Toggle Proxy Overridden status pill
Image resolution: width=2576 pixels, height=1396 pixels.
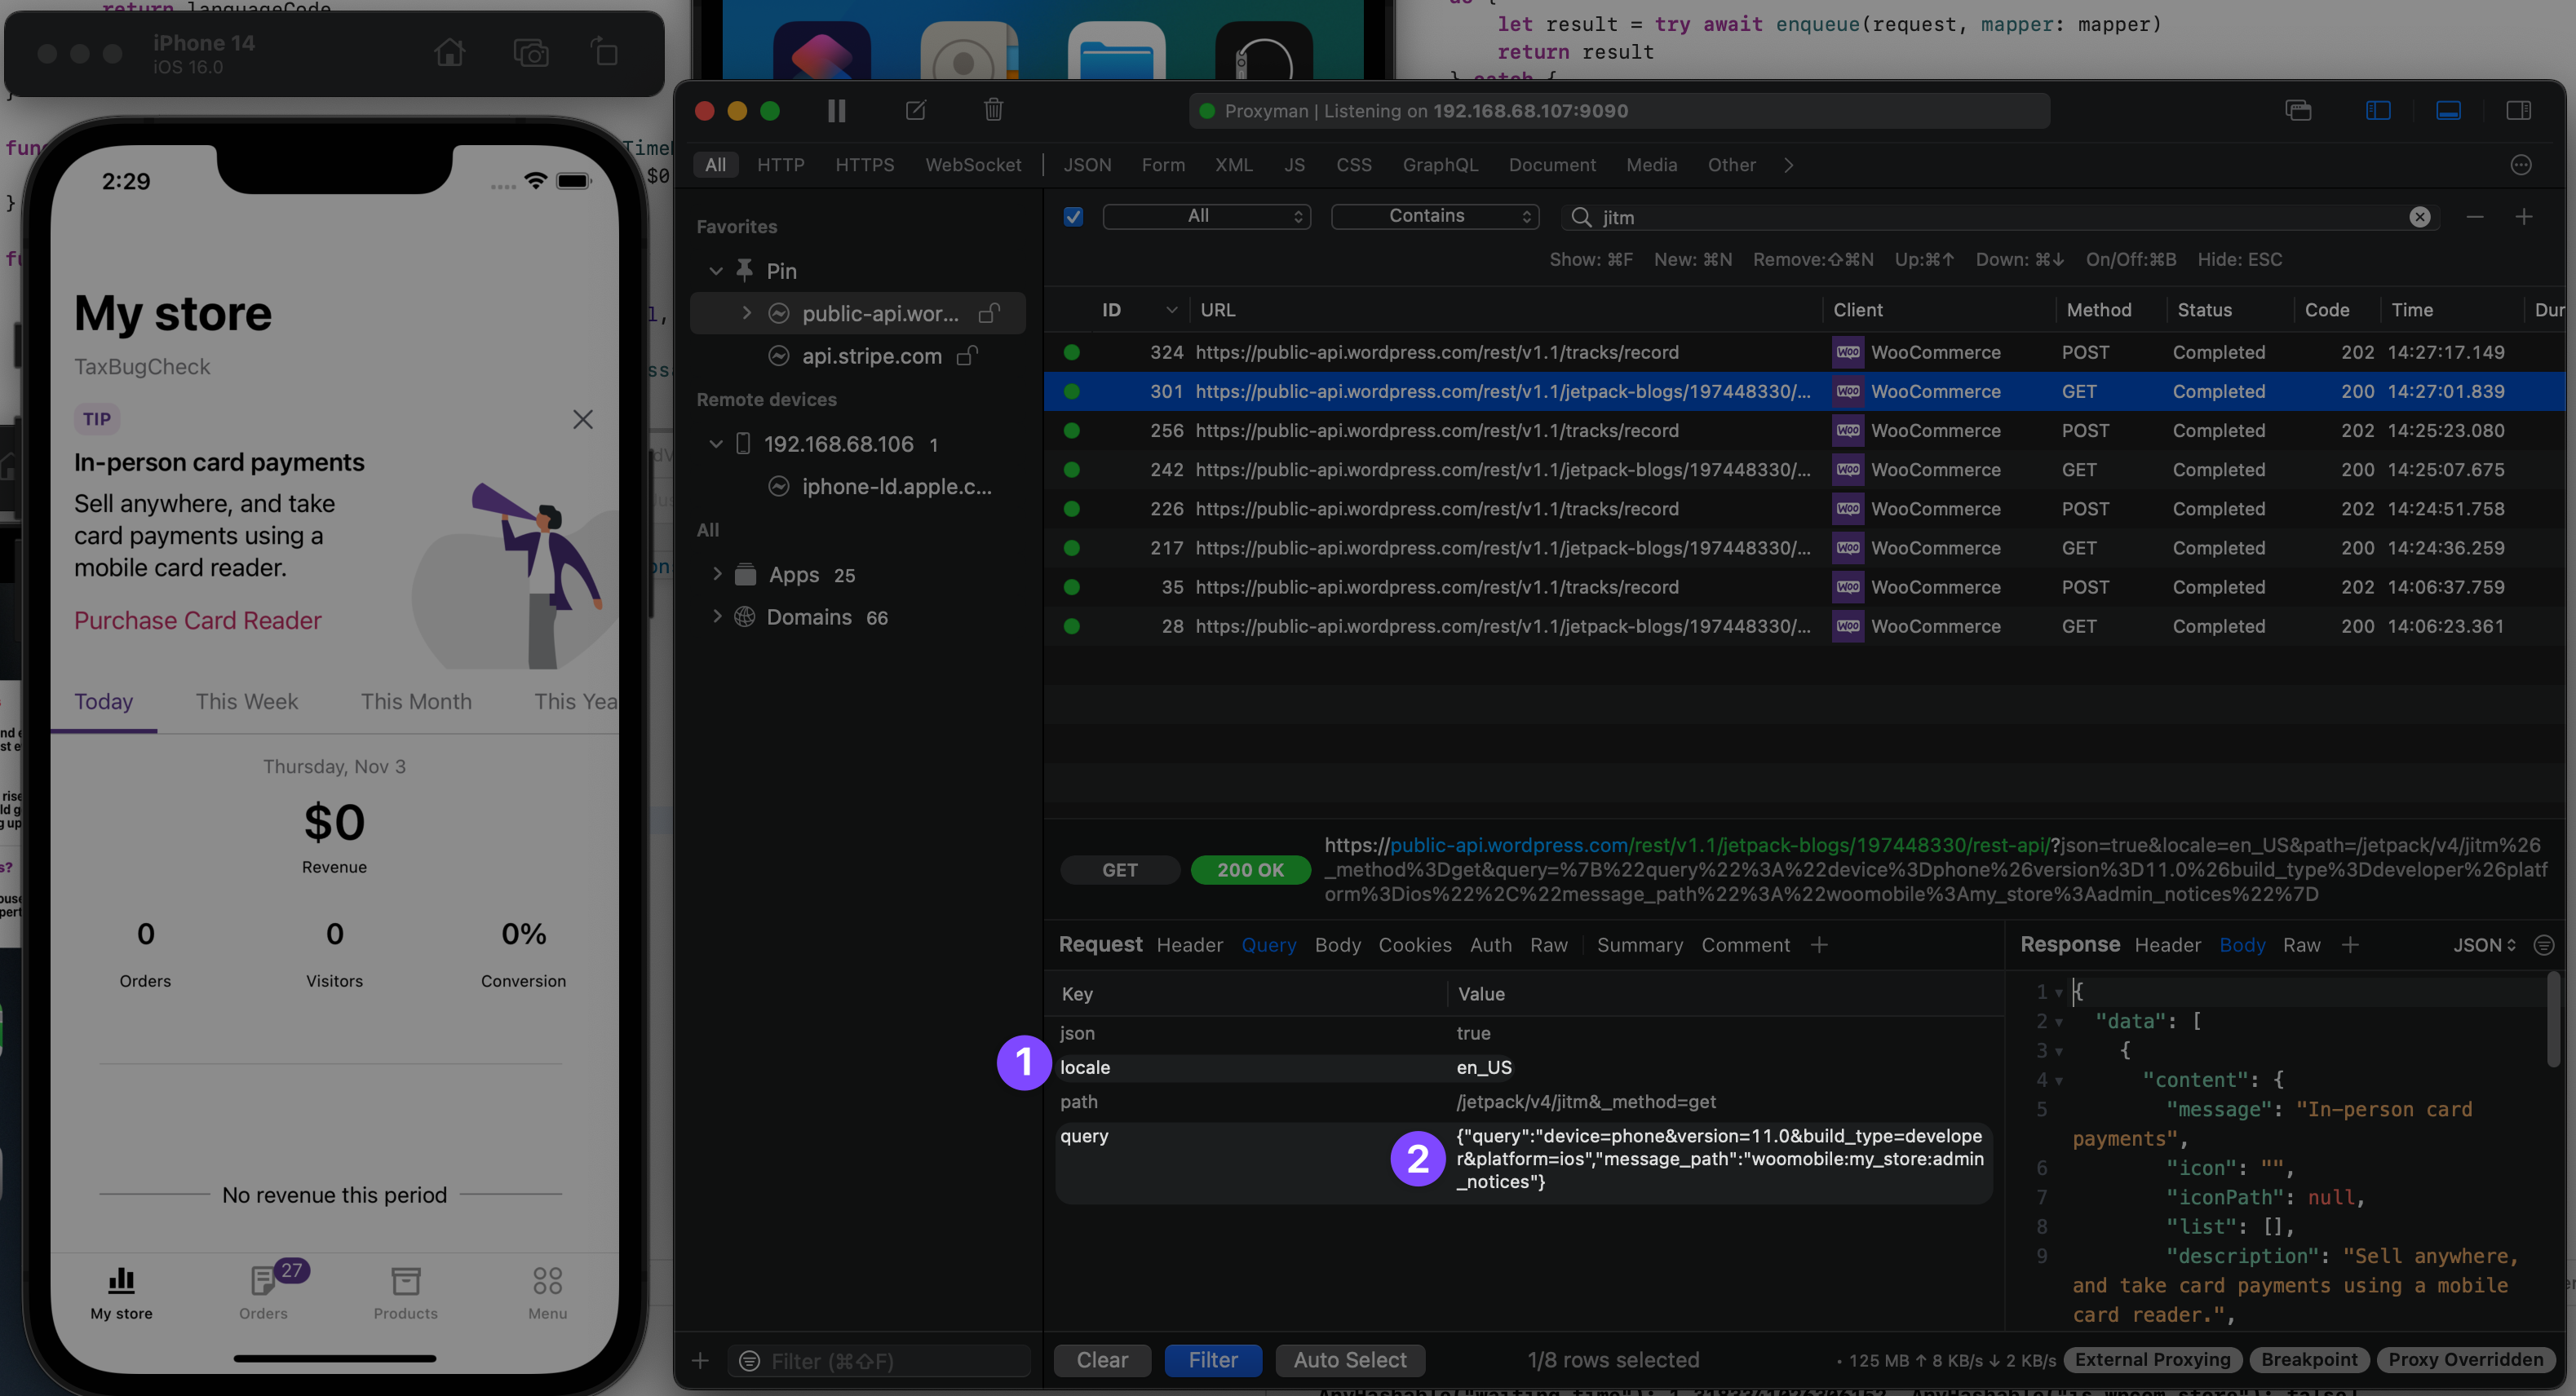(x=2465, y=1360)
